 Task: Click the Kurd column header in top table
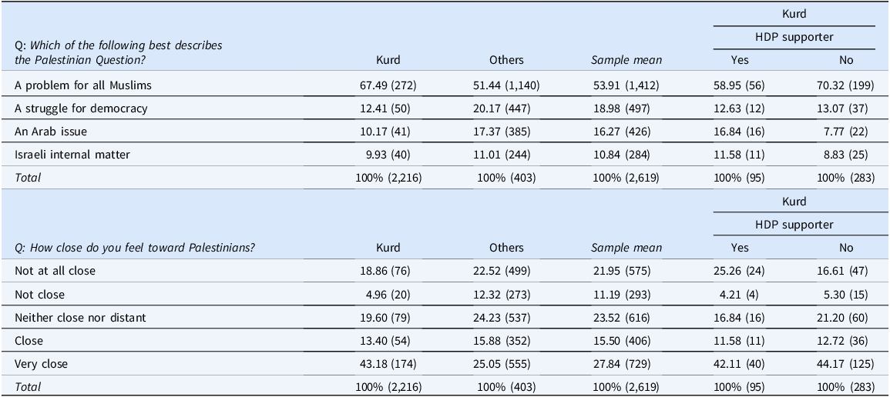(x=388, y=59)
